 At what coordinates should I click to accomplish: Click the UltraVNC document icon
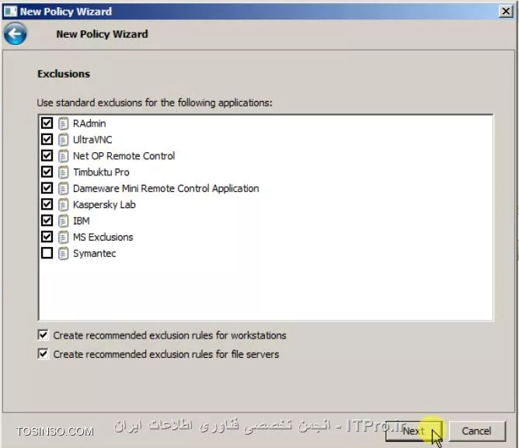pos(63,140)
